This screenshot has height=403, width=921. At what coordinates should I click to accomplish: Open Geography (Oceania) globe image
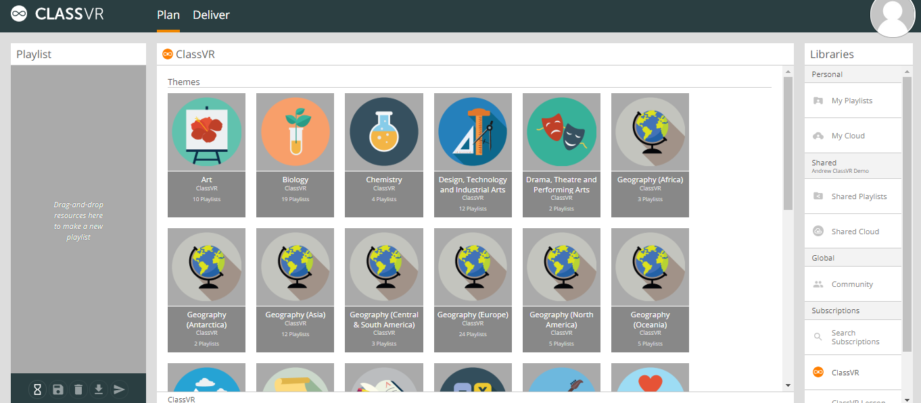(650, 267)
